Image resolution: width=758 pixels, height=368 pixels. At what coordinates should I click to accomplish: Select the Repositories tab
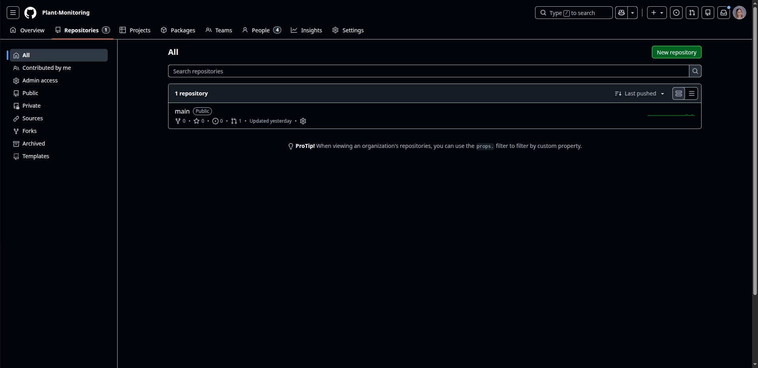[x=82, y=30]
